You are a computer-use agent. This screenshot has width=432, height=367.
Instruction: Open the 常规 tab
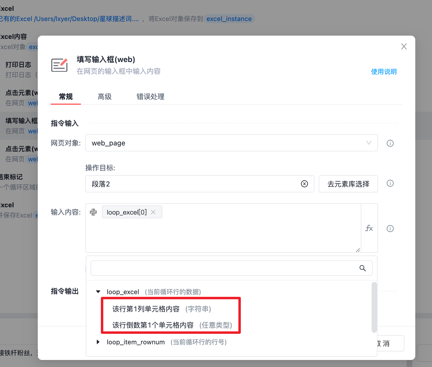66,96
